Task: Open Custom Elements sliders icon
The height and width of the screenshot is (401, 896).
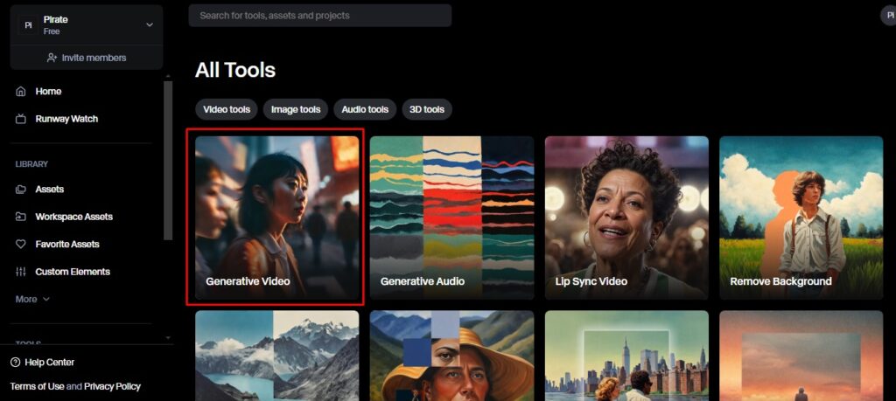Action: pos(21,272)
